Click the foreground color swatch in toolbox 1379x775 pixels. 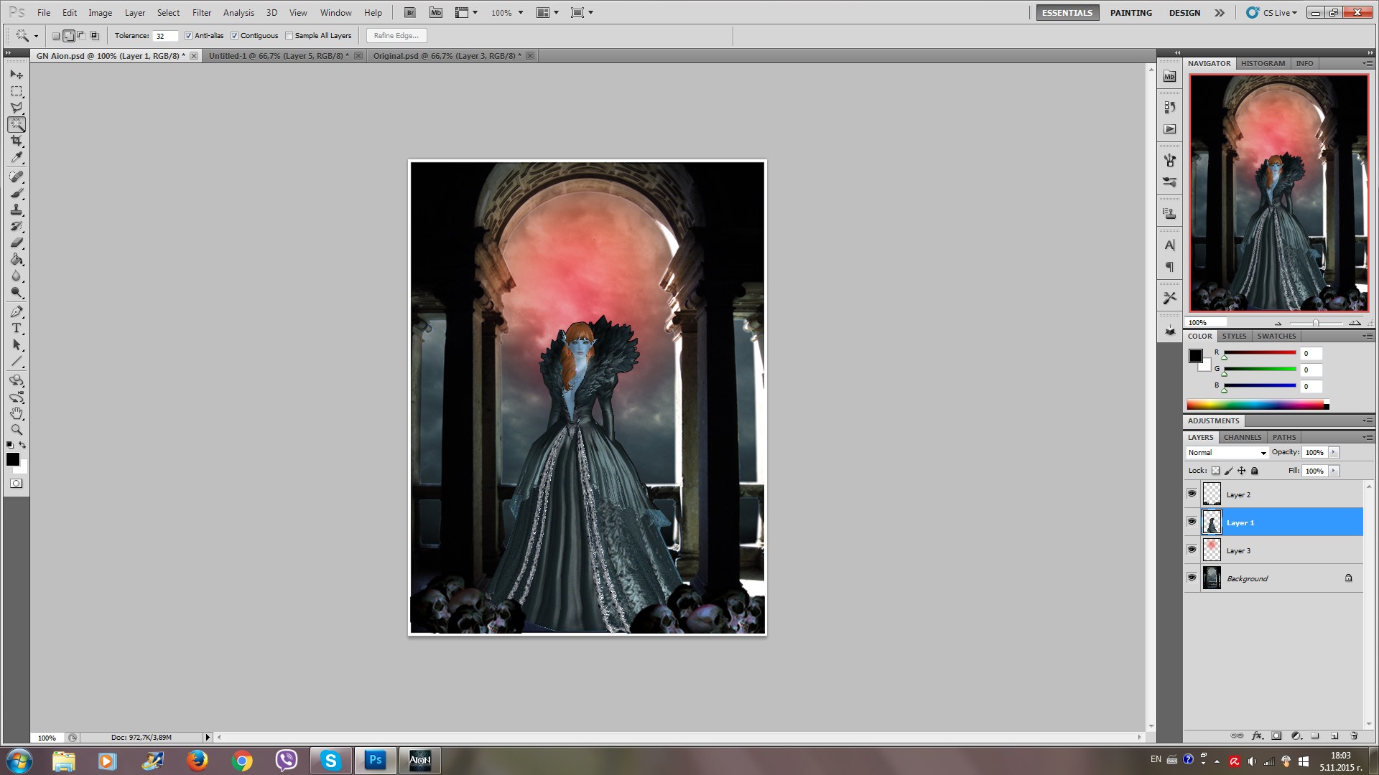(12, 459)
